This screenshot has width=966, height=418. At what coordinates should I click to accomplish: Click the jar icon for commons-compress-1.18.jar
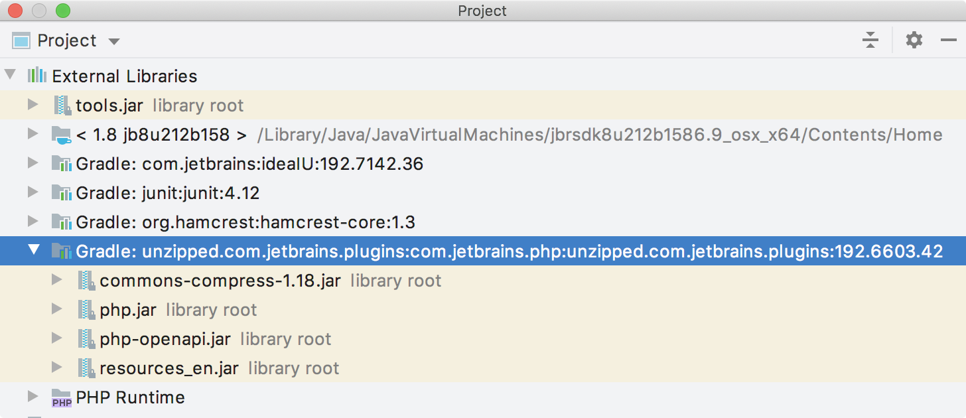click(86, 280)
